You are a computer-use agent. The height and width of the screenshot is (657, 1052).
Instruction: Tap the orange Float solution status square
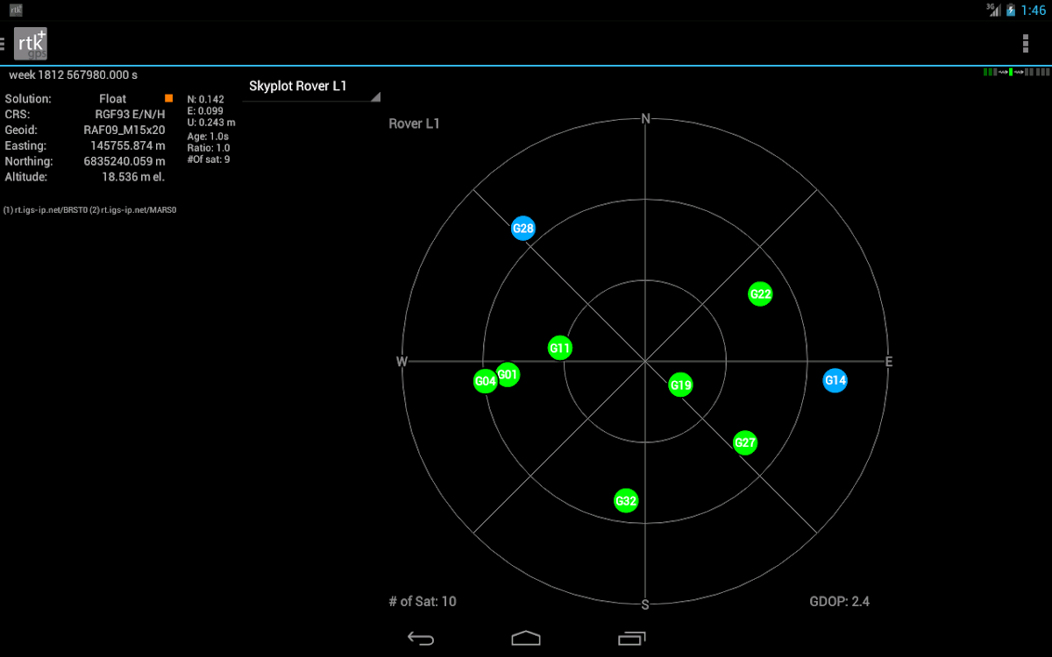click(x=168, y=98)
